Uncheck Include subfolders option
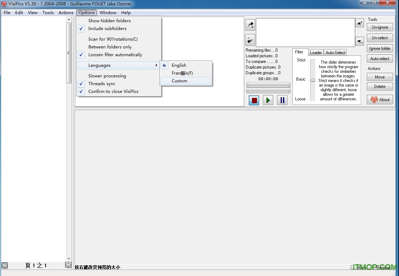 coord(107,29)
